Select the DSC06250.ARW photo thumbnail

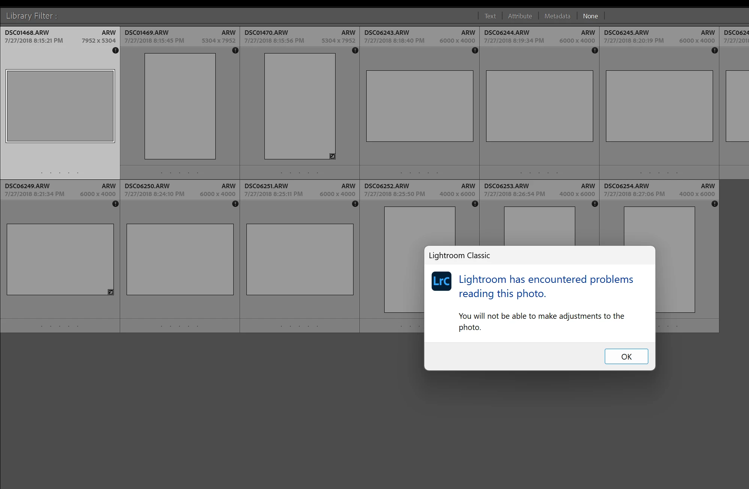pos(180,260)
